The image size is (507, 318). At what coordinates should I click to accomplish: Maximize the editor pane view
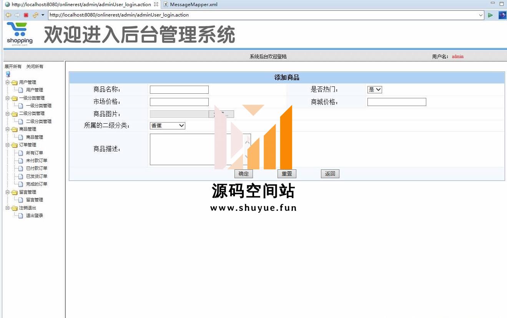[x=501, y=3]
